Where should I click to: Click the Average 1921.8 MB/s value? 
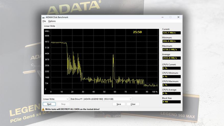[x=171, y=58]
